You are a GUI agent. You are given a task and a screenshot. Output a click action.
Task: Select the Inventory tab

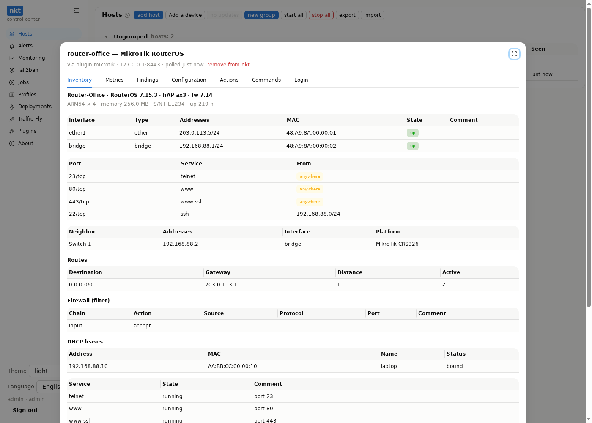coord(79,80)
